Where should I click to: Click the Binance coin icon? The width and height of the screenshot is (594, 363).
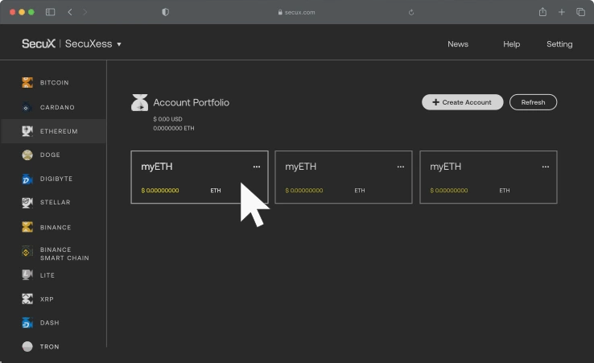(x=27, y=227)
